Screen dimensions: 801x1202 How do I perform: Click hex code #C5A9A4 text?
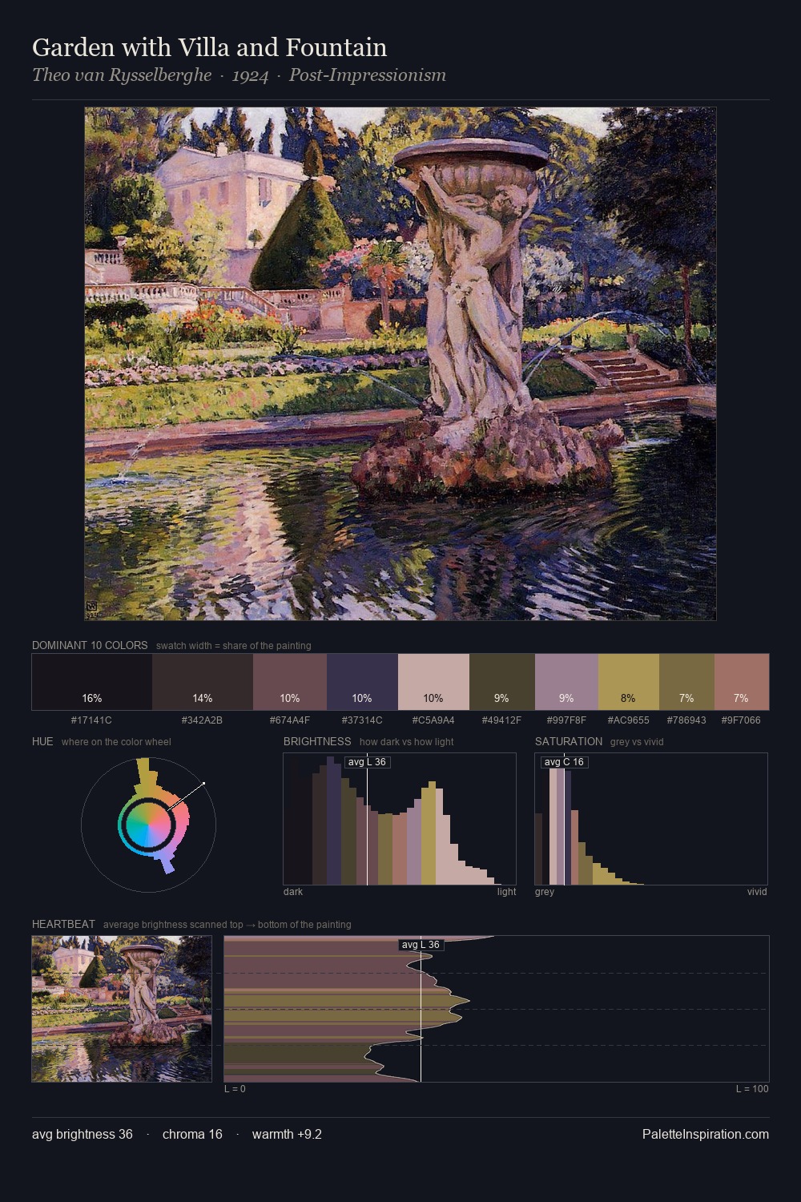point(433,720)
